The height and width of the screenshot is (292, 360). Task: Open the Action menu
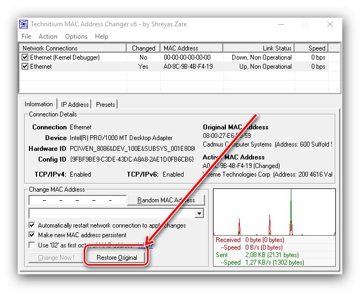coord(48,36)
